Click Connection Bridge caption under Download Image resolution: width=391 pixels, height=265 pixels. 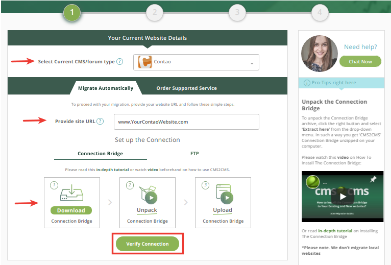[x=72, y=221]
